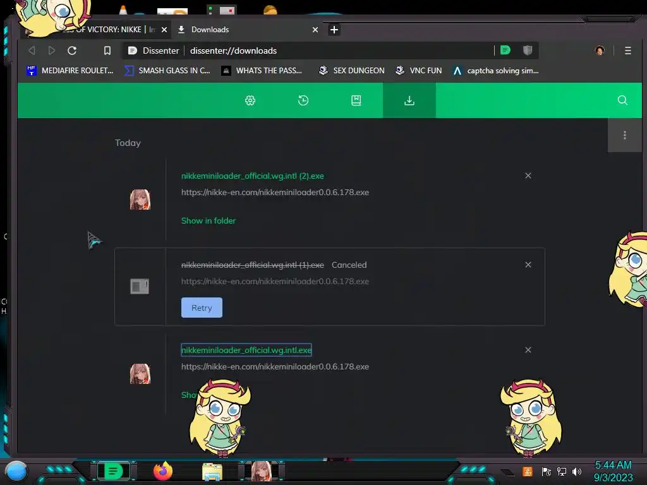
Task: Open WHATS THE PASS... bookmark
Action: tap(262, 71)
